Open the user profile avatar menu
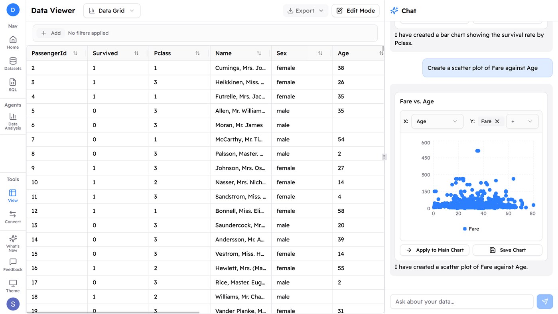 tap(13, 304)
